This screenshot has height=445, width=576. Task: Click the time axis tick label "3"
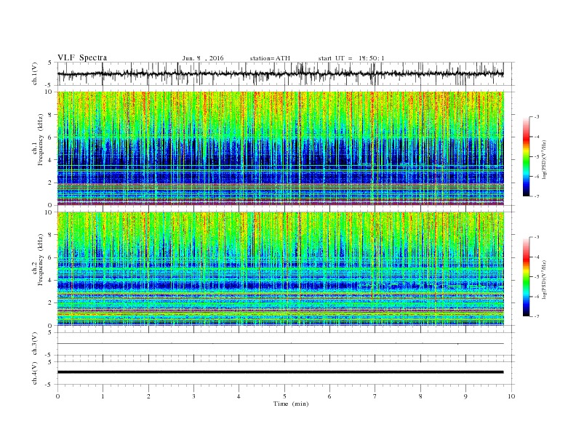click(194, 396)
